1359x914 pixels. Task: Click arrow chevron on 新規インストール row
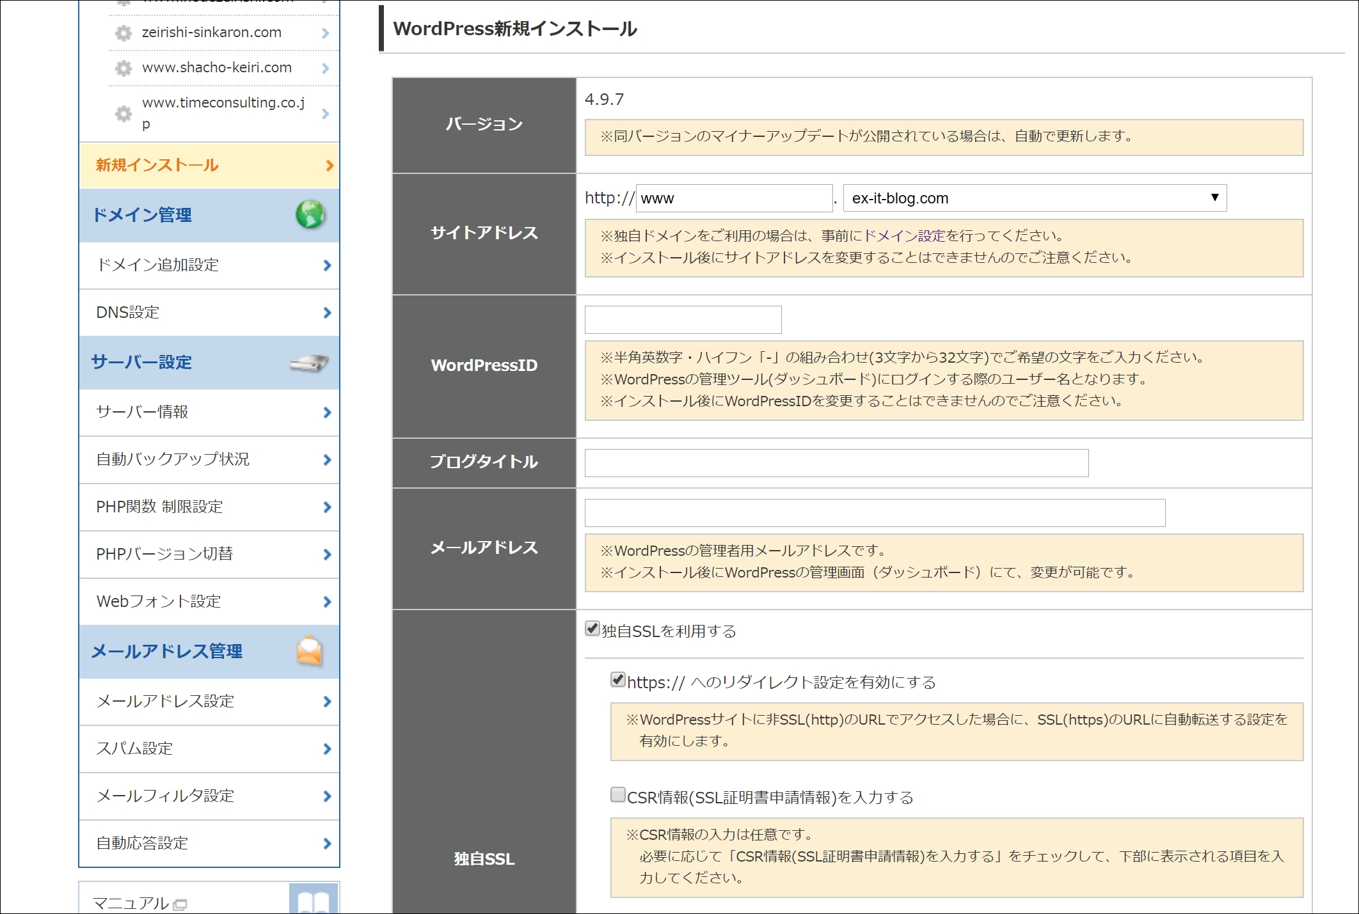click(330, 166)
